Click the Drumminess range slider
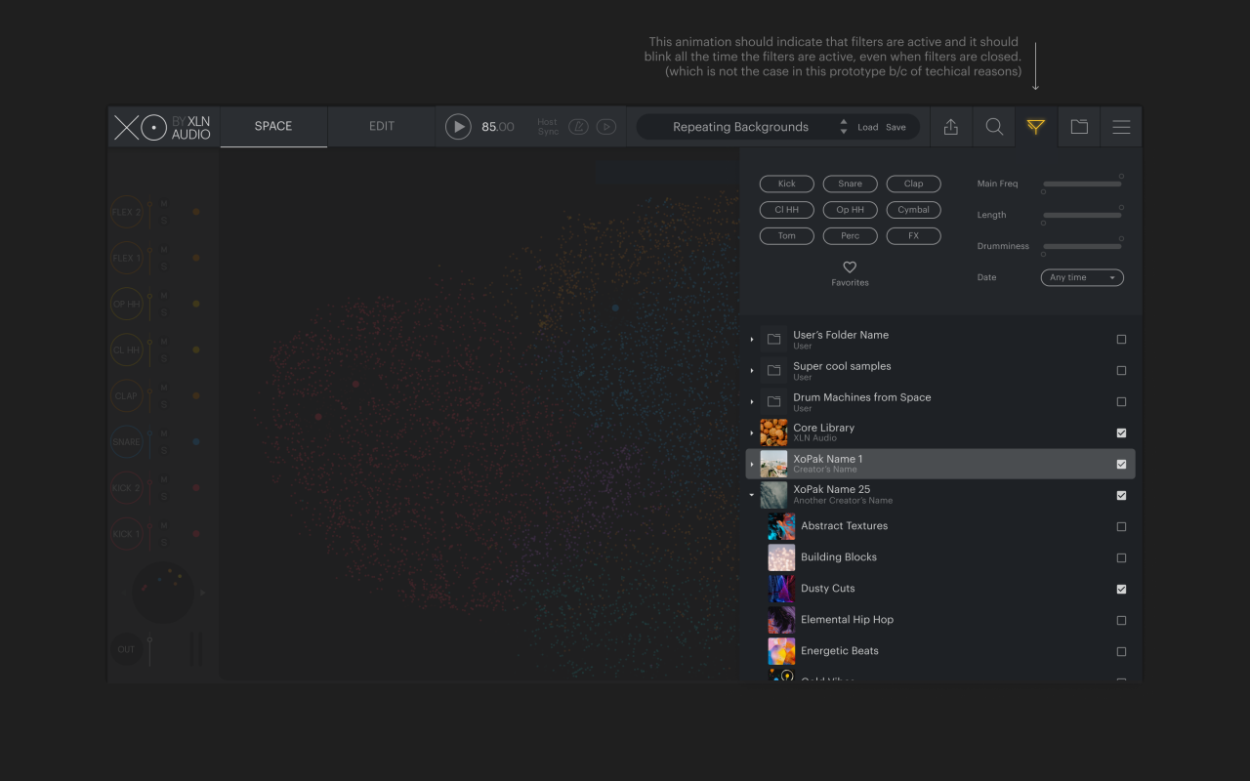The width and height of the screenshot is (1250, 781). (x=1082, y=246)
